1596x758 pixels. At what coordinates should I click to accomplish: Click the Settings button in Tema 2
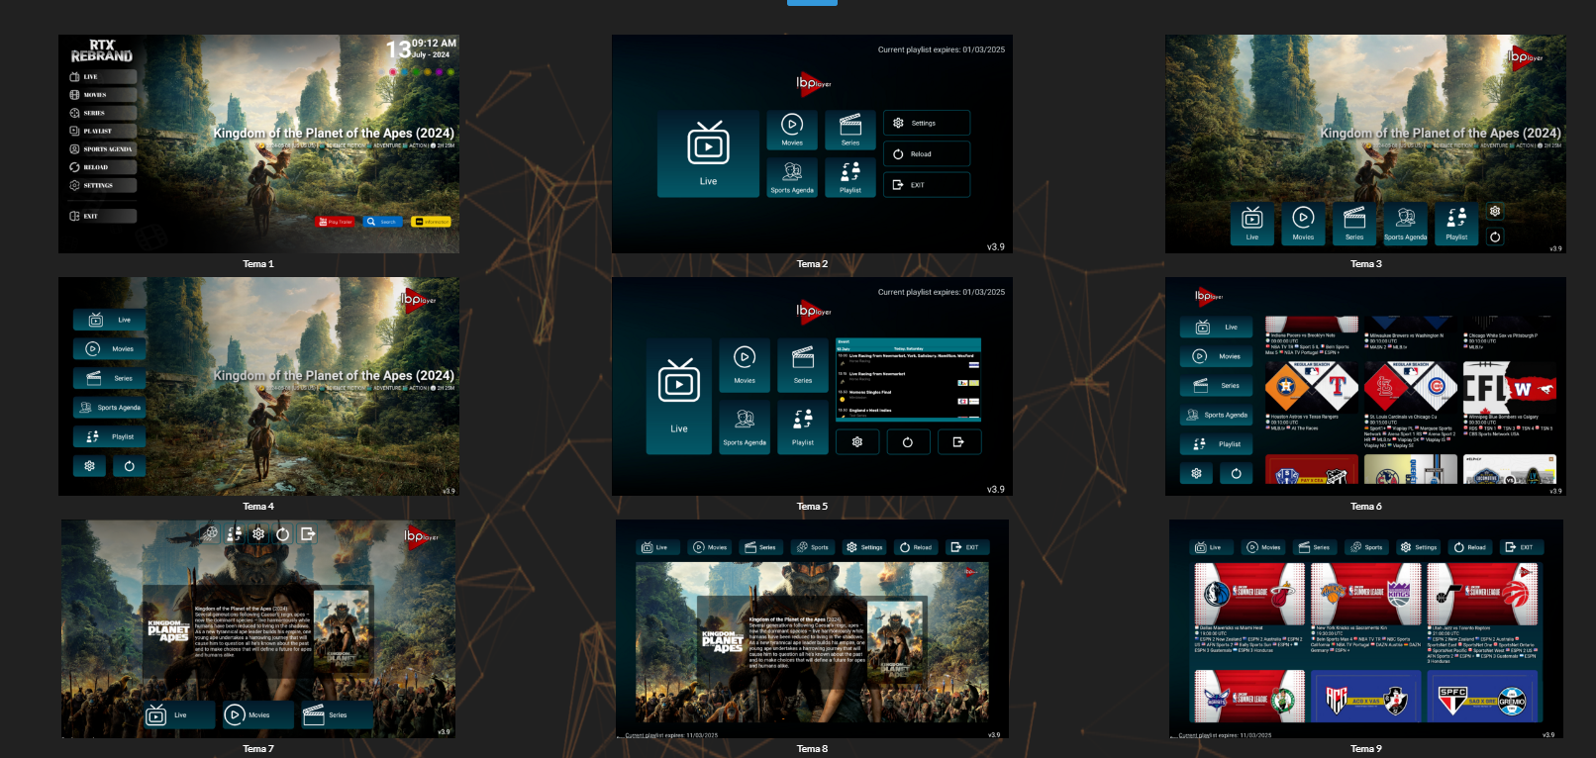tap(926, 124)
